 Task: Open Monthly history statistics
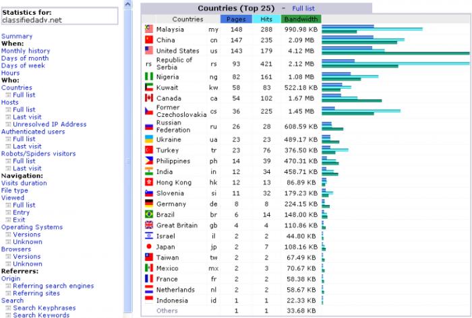[x=26, y=50]
